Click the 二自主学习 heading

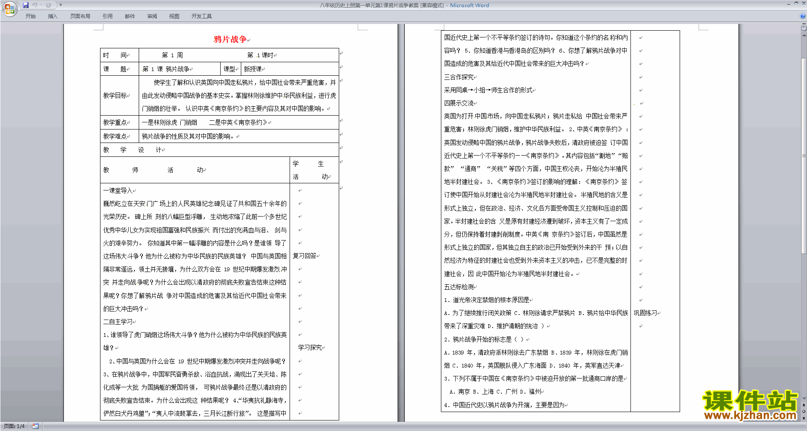coord(118,322)
